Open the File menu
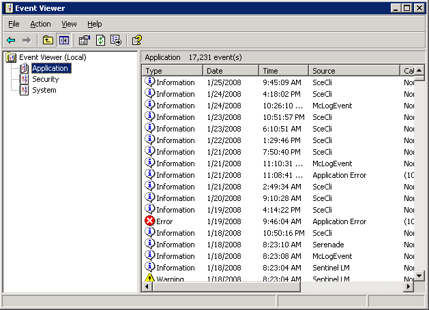The height and width of the screenshot is (310, 429). 14,24
